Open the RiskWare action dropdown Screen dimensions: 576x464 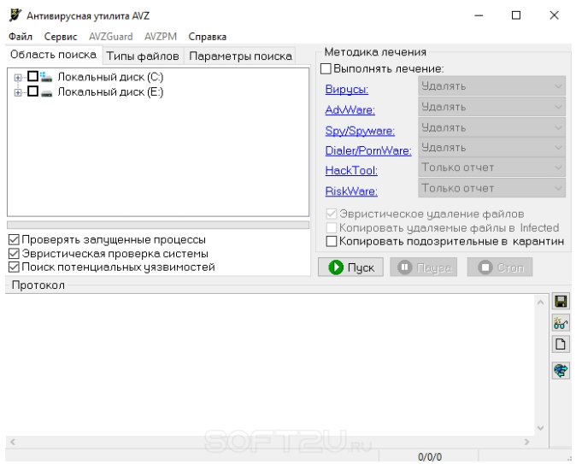(491, 188)
